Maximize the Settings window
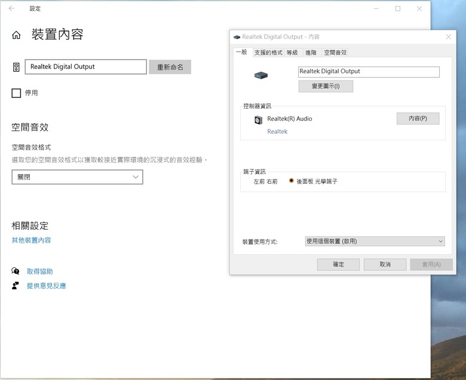 [398, 8]
